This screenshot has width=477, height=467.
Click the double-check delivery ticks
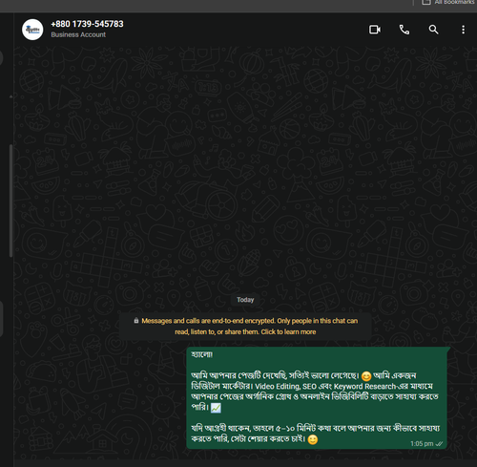(x=439, y=443)
